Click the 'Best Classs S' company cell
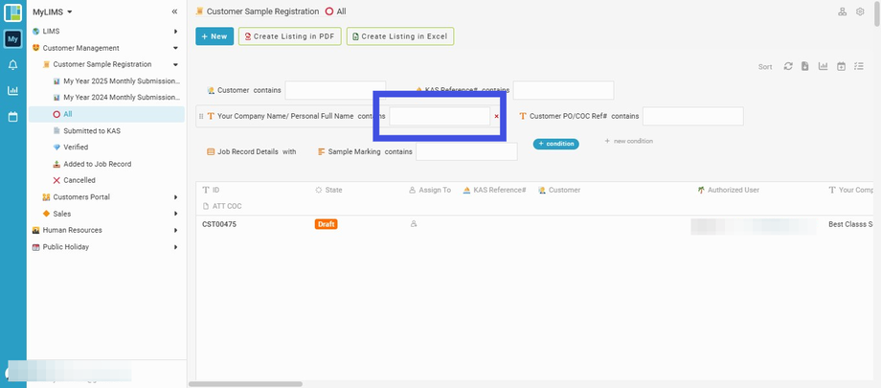The image size is (881, 388). click(850, 224)
